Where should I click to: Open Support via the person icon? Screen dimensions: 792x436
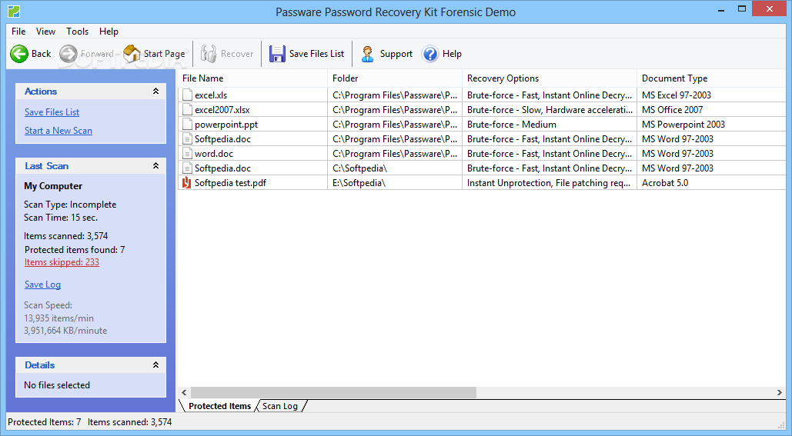tap(368, 54)
